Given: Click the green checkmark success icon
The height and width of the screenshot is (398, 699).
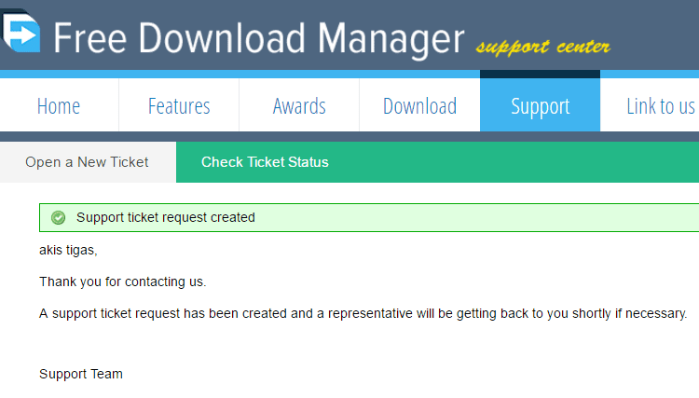Looking at the screenshot, I should pos(59,217).
